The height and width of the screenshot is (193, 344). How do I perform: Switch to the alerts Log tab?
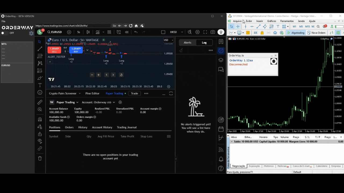pyautogui.click(x=204, y=43)
